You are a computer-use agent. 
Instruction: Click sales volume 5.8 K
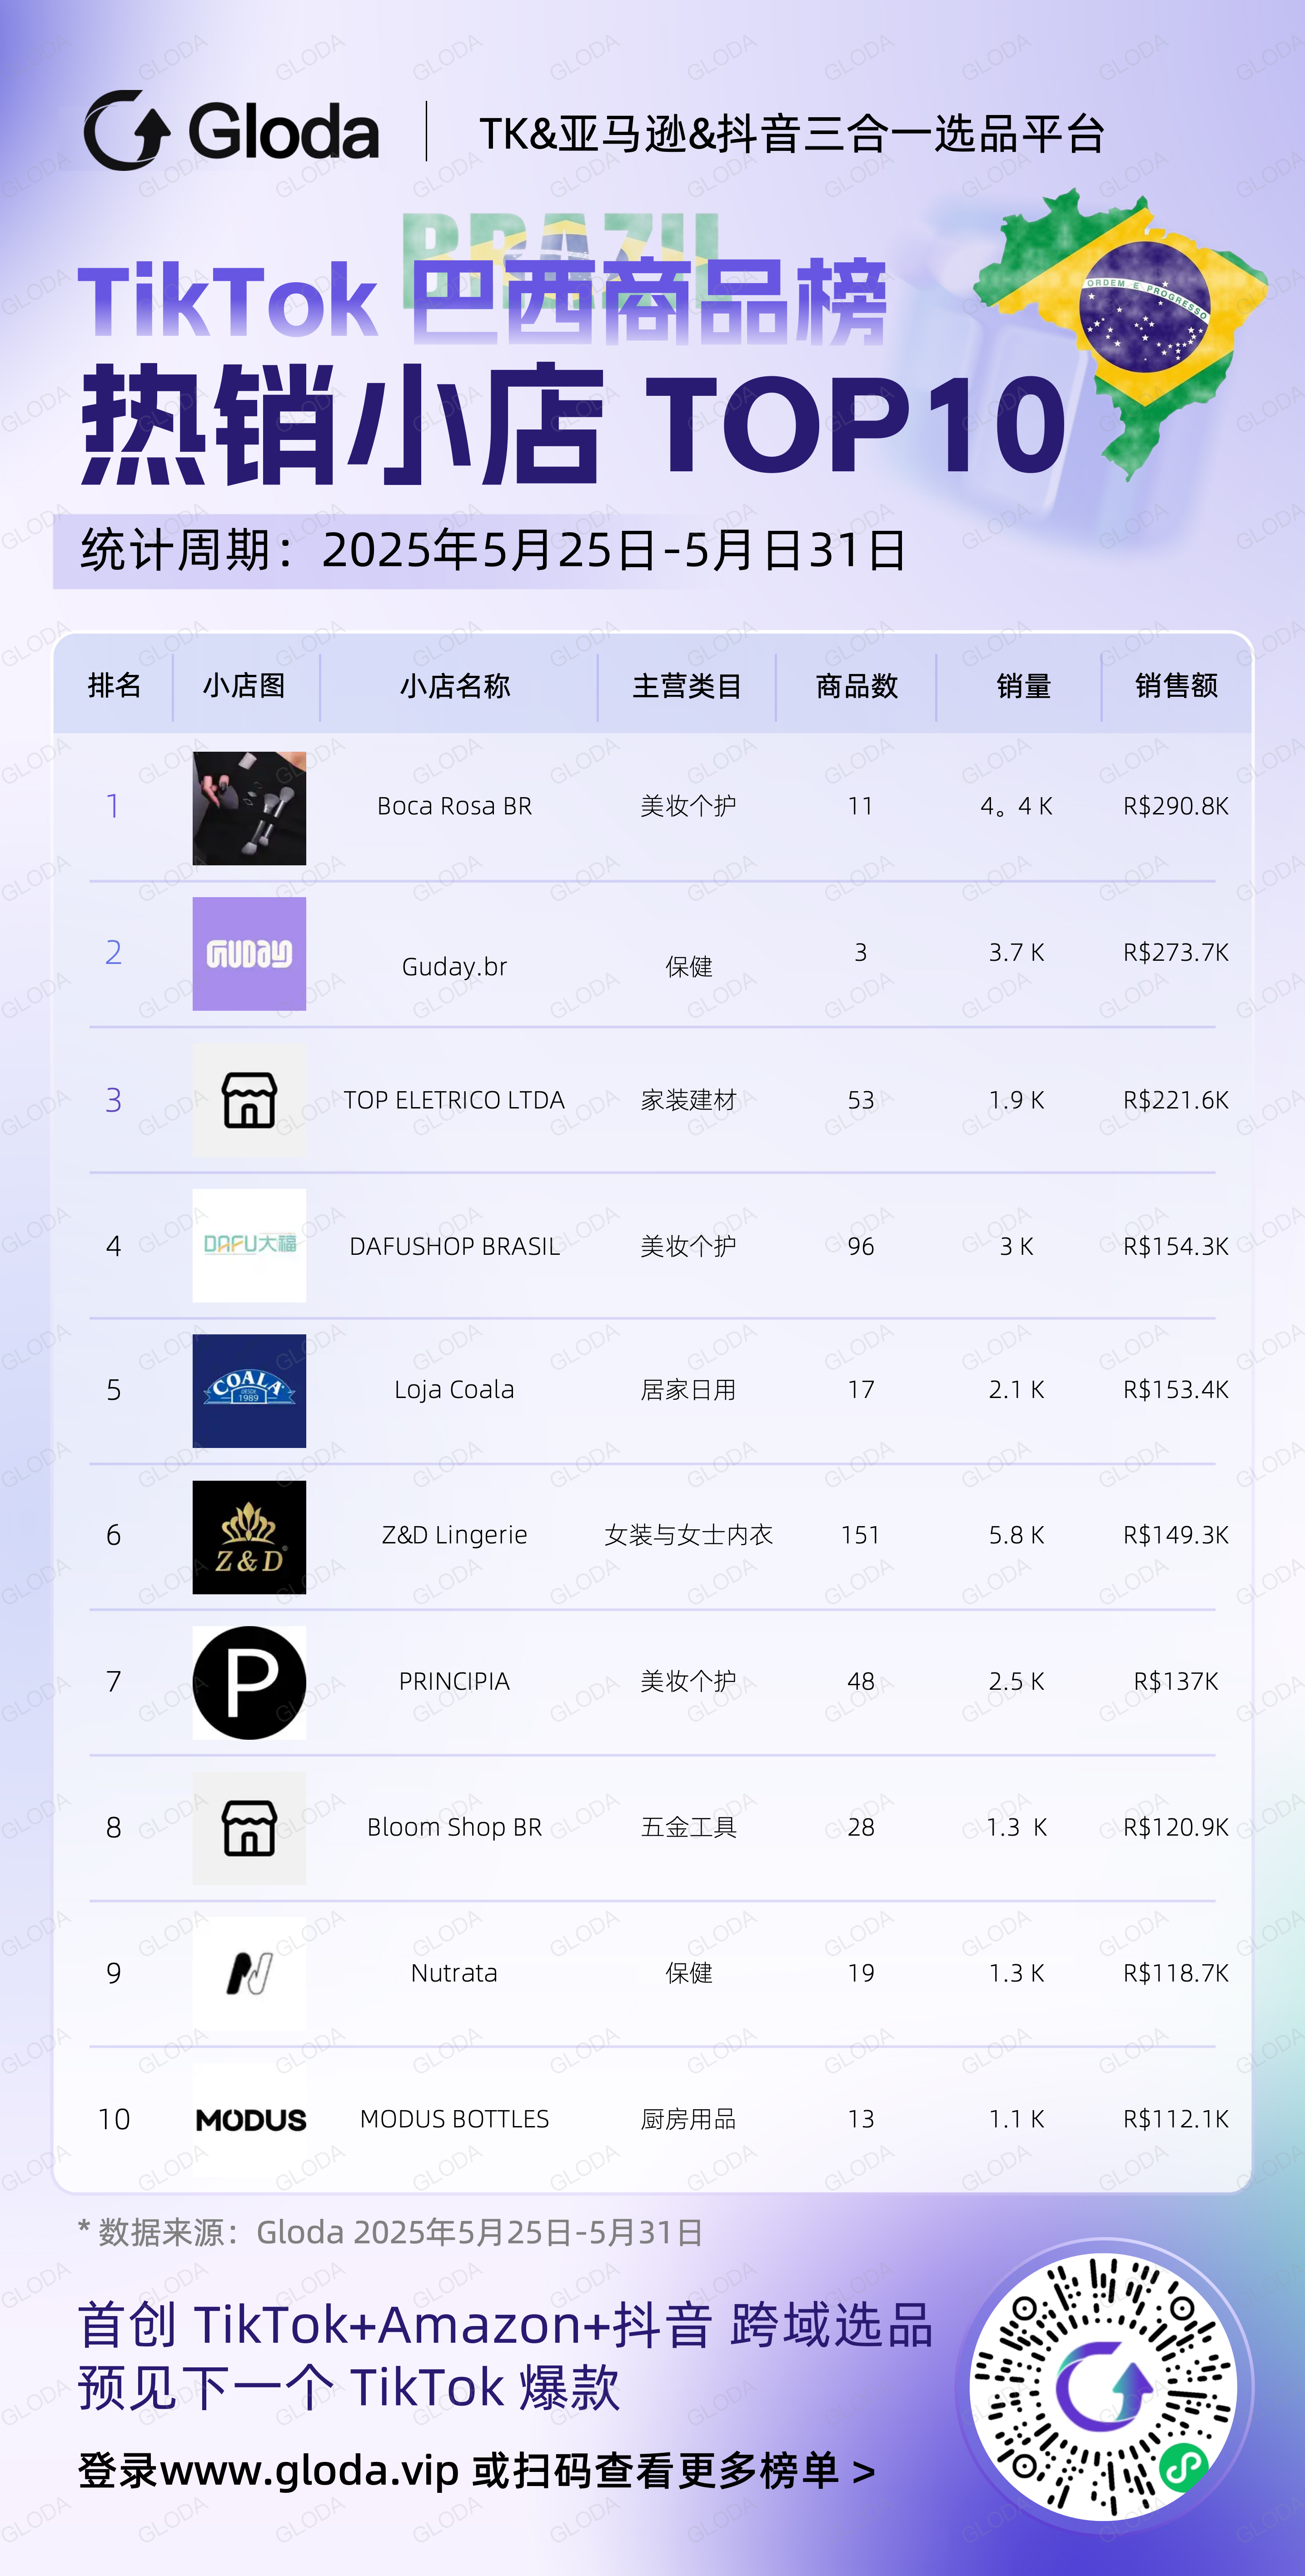1016,1535
